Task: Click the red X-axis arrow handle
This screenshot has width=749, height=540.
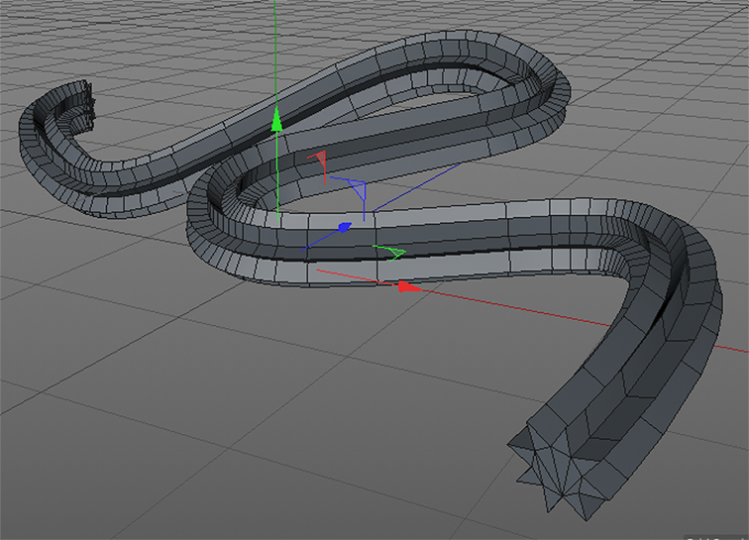Action: tap(408, 286)
